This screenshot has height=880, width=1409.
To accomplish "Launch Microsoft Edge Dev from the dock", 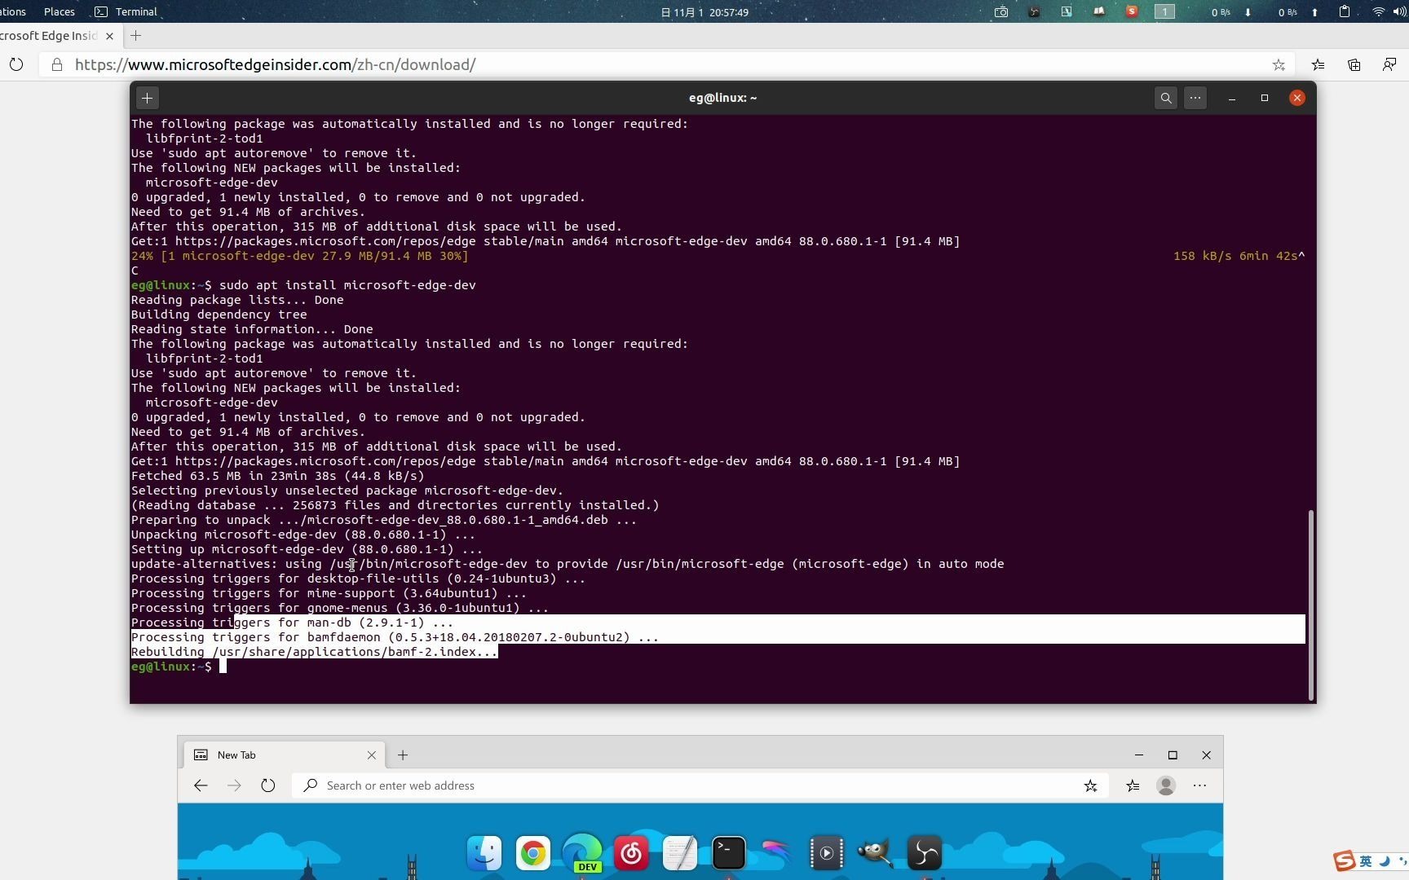I will coord(581,852).
